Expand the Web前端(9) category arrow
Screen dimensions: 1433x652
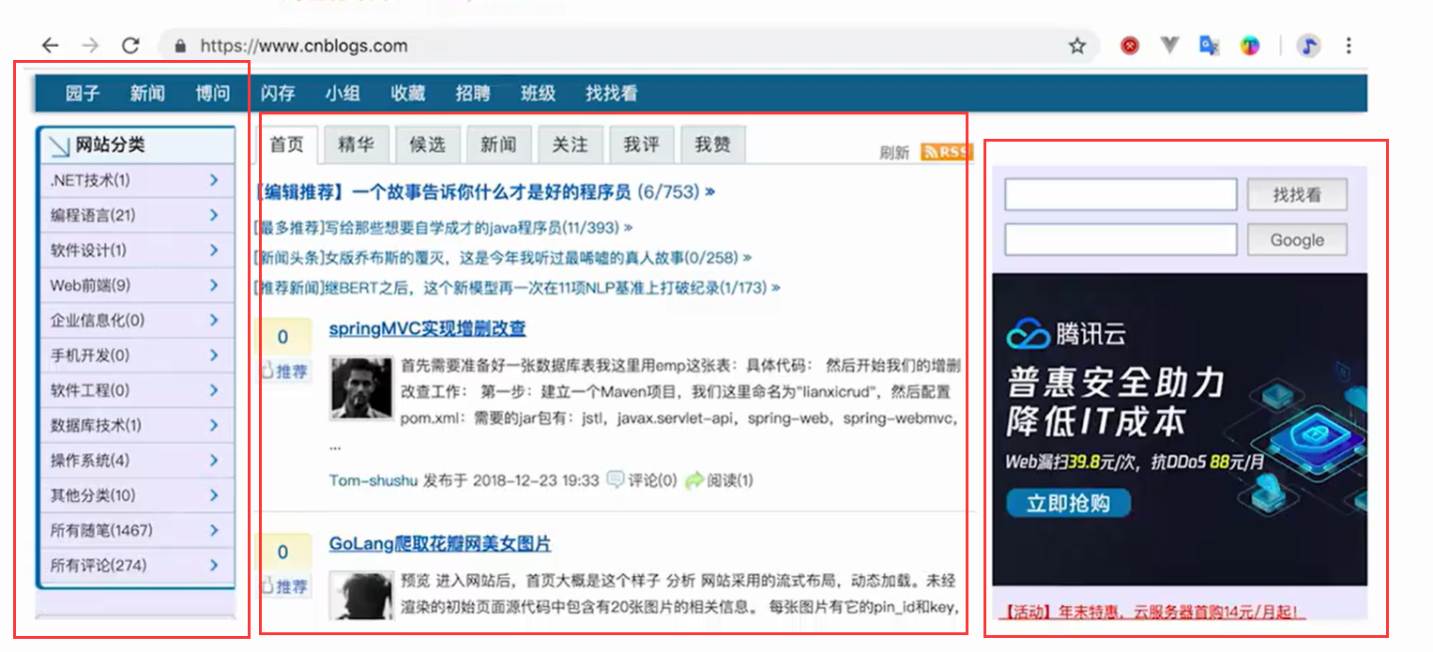(214, 285)
